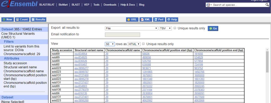
Task: Open variant link nsv616135
Action: [x=81, y=93]
